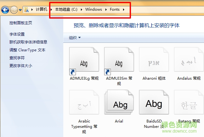Go back with the blue Back arrow
Viewport: 204px width, 137px height.
click(x=5, y=10)
